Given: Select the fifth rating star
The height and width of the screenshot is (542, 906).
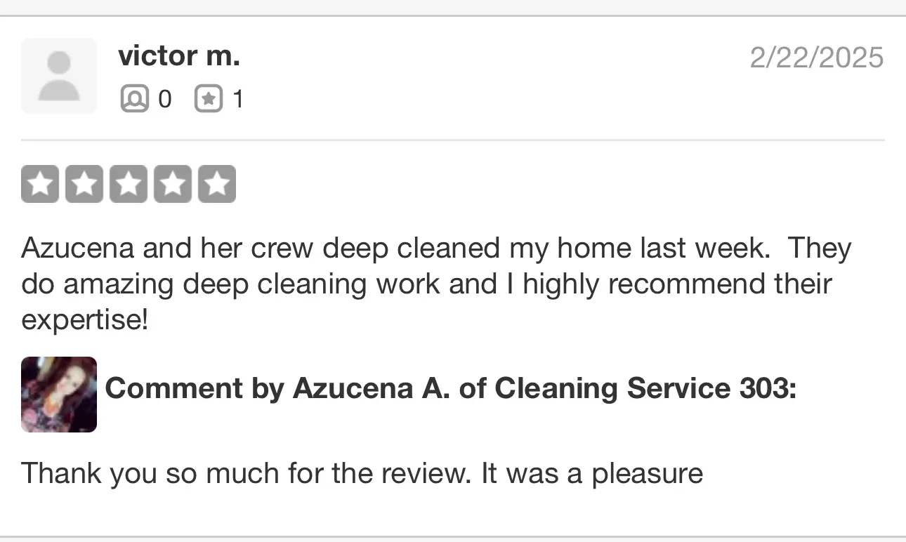Looking at the screenshot, I should tap(217, 184).
